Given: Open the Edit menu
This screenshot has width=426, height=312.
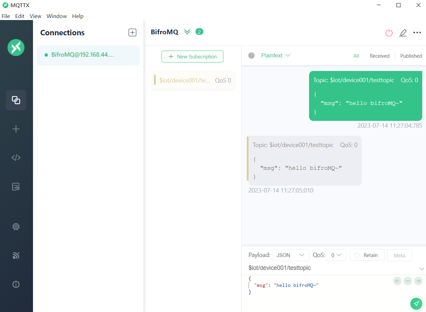Looking at the screenshot, I should tap(20, 16).
